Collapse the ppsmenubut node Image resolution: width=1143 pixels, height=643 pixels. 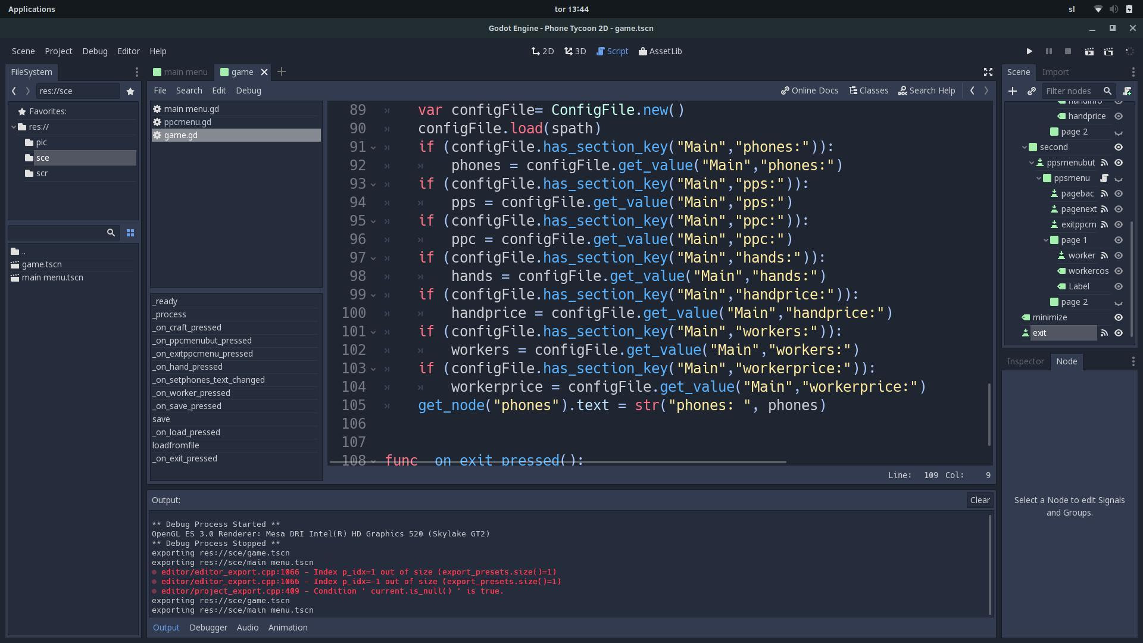point(1032,163)
